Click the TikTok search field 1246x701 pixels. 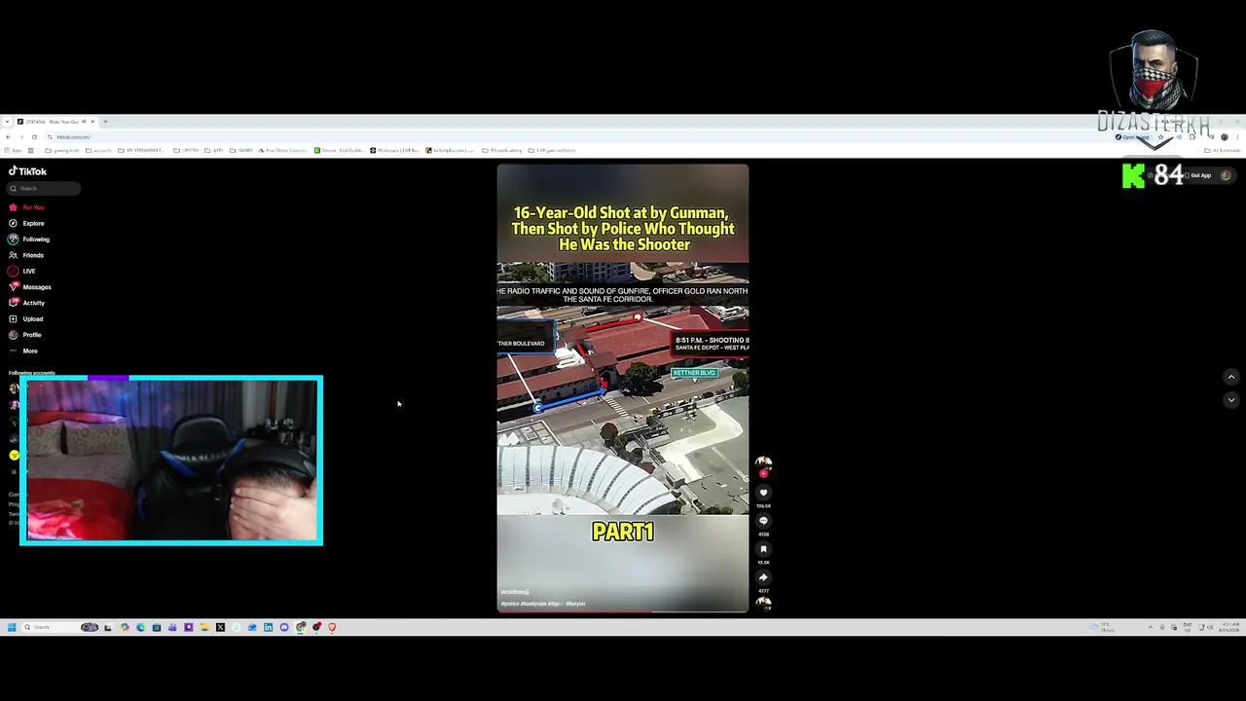click(x=45, y=189)
